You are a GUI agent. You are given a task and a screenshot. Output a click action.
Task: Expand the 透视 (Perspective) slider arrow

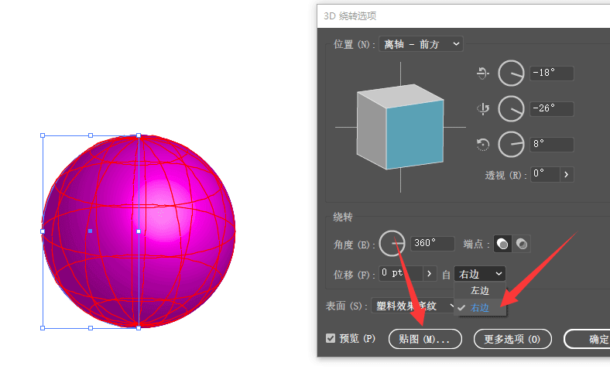(x=567, y=174)
